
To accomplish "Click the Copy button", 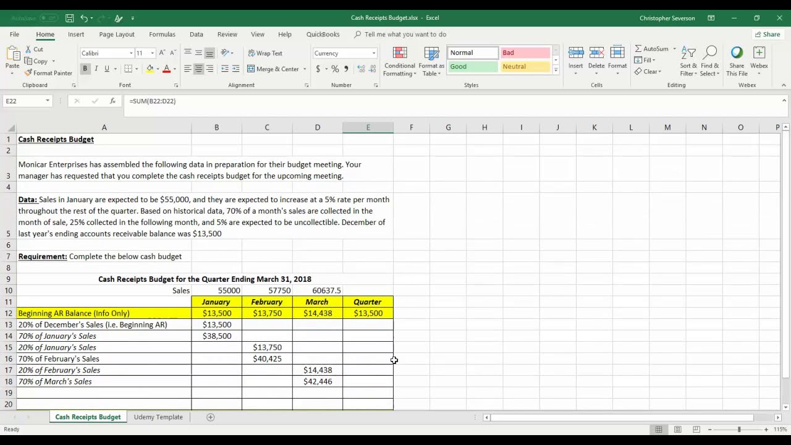I will coord(36,61).
